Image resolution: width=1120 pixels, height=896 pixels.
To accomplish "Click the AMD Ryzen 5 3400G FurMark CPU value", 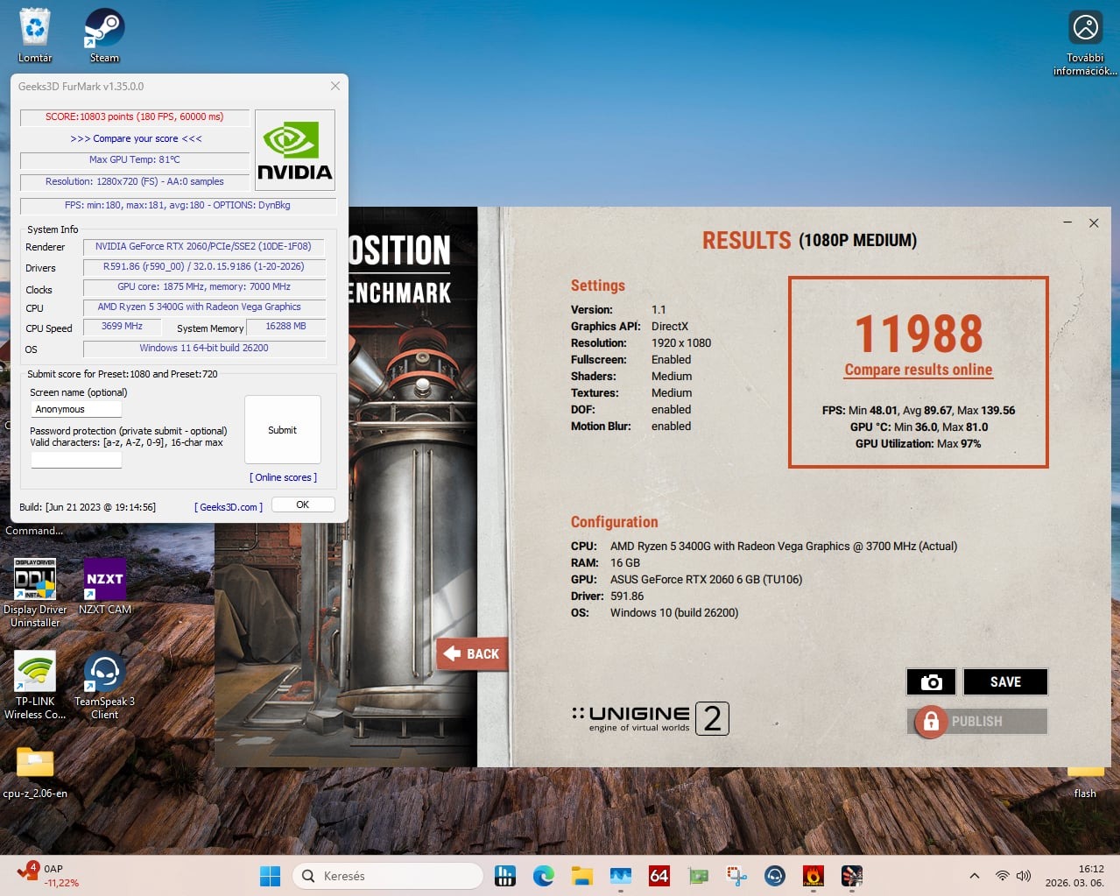I will (203, 307).
